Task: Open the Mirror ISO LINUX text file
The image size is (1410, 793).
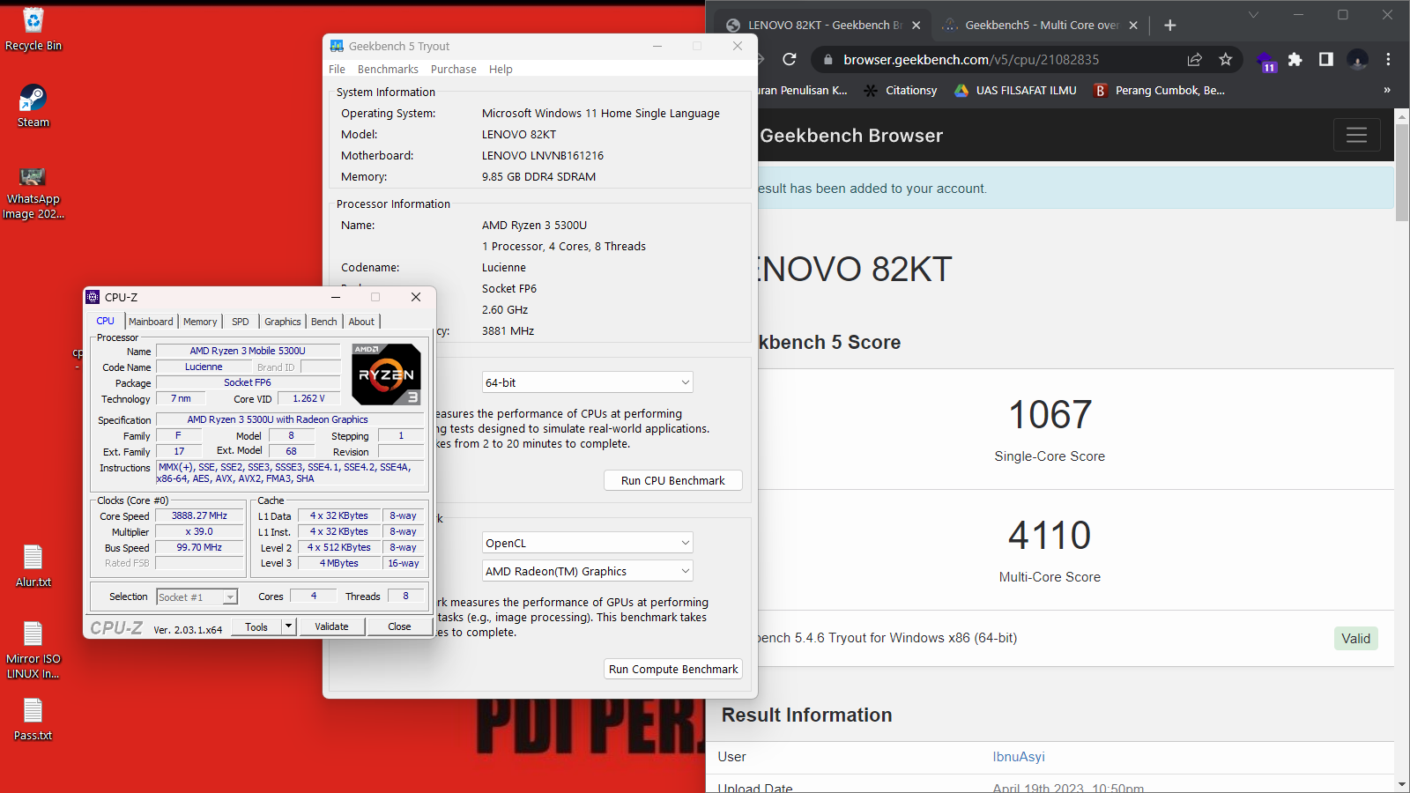Action: coord(33,650)
